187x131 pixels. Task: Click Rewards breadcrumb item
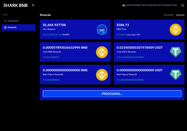180,15
